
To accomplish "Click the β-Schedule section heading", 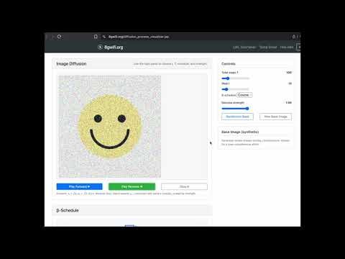I will (68, 210).
